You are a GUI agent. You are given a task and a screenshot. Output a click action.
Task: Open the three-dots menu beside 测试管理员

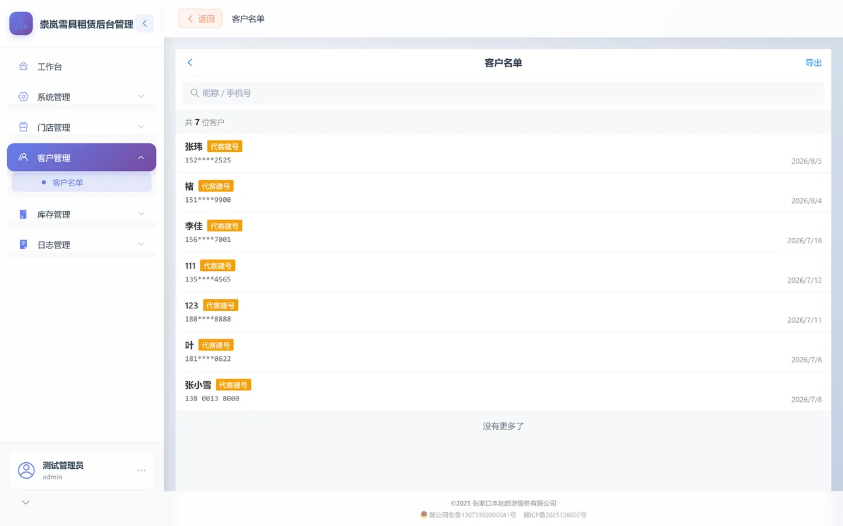pyautogui.click(x=142, y=470)
